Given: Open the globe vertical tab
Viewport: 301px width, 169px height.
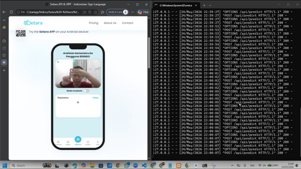Looking at the screenshot, I should pyautogui.click(x=4, y=55).
